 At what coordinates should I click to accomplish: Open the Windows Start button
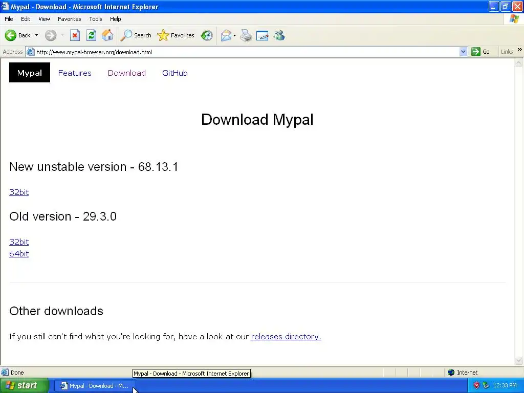click(x=24, y=386)
